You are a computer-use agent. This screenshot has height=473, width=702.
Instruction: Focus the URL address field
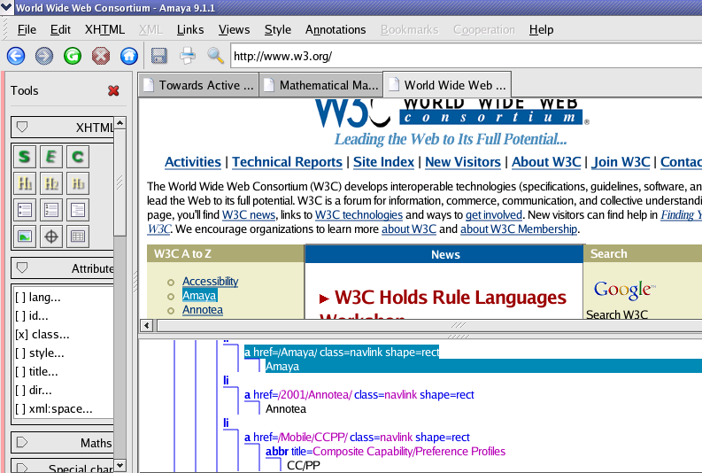point(467,56)
